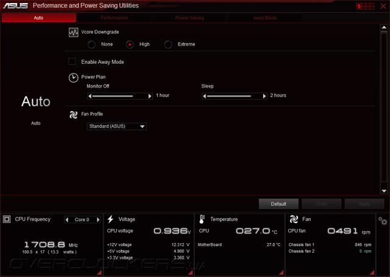Image resolution: width=390 pixels, height=277 pixels.
Task: Click the CPU Frequency chip icon
Action: (x=7, y=219)
